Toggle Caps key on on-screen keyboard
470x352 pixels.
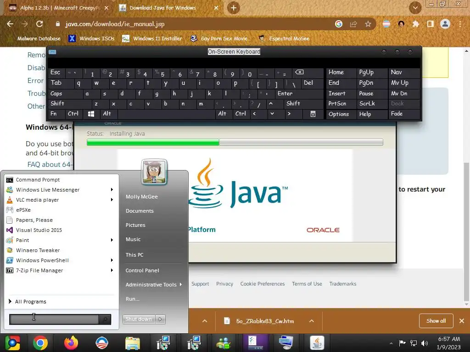click(x=65, y=93)
